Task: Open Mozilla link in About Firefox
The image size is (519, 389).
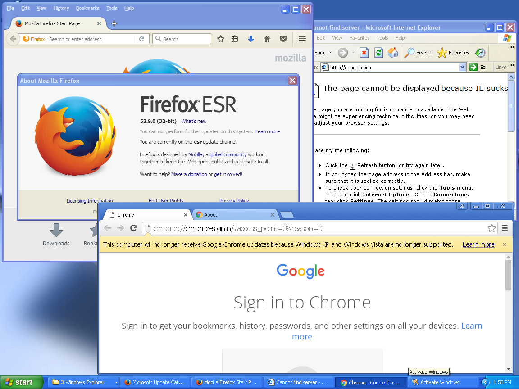Action: pyautogui.click(x=195, y=154)
